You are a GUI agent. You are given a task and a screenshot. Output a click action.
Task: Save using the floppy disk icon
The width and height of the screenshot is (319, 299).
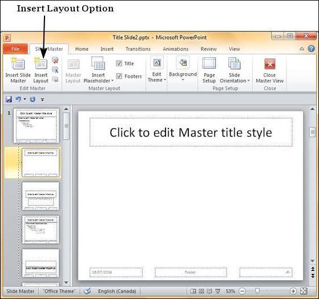click(x=9, y=99)
